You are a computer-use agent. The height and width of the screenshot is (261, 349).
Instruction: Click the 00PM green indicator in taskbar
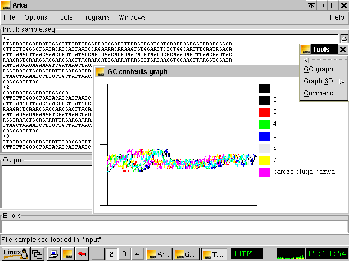point(247,254)
